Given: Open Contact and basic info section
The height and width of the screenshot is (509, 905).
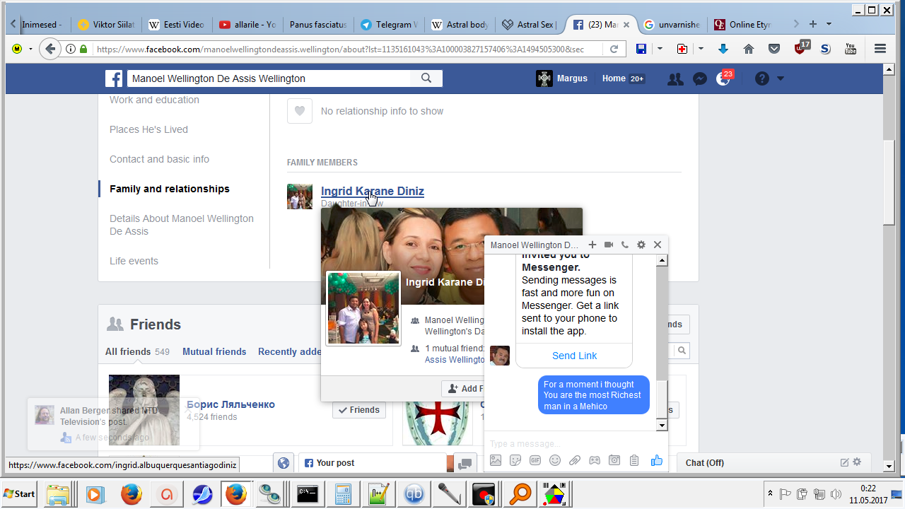Looking at the screenshot, I should point(159,159).
